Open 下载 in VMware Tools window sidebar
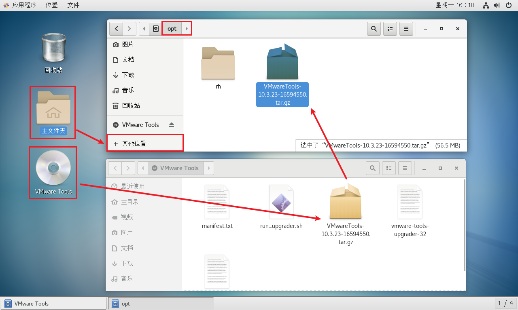Viewport: 518px width, 310px height. (144, 264)
